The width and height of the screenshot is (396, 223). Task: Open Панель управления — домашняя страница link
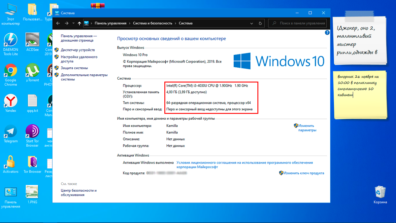(79, 38)
